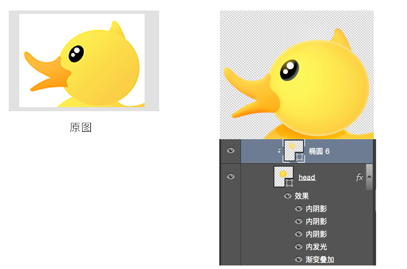Toggle eye icon of the bottom 内阴影 effect
Viewport: 407px width, 269px height.
[x=299, y=234]
